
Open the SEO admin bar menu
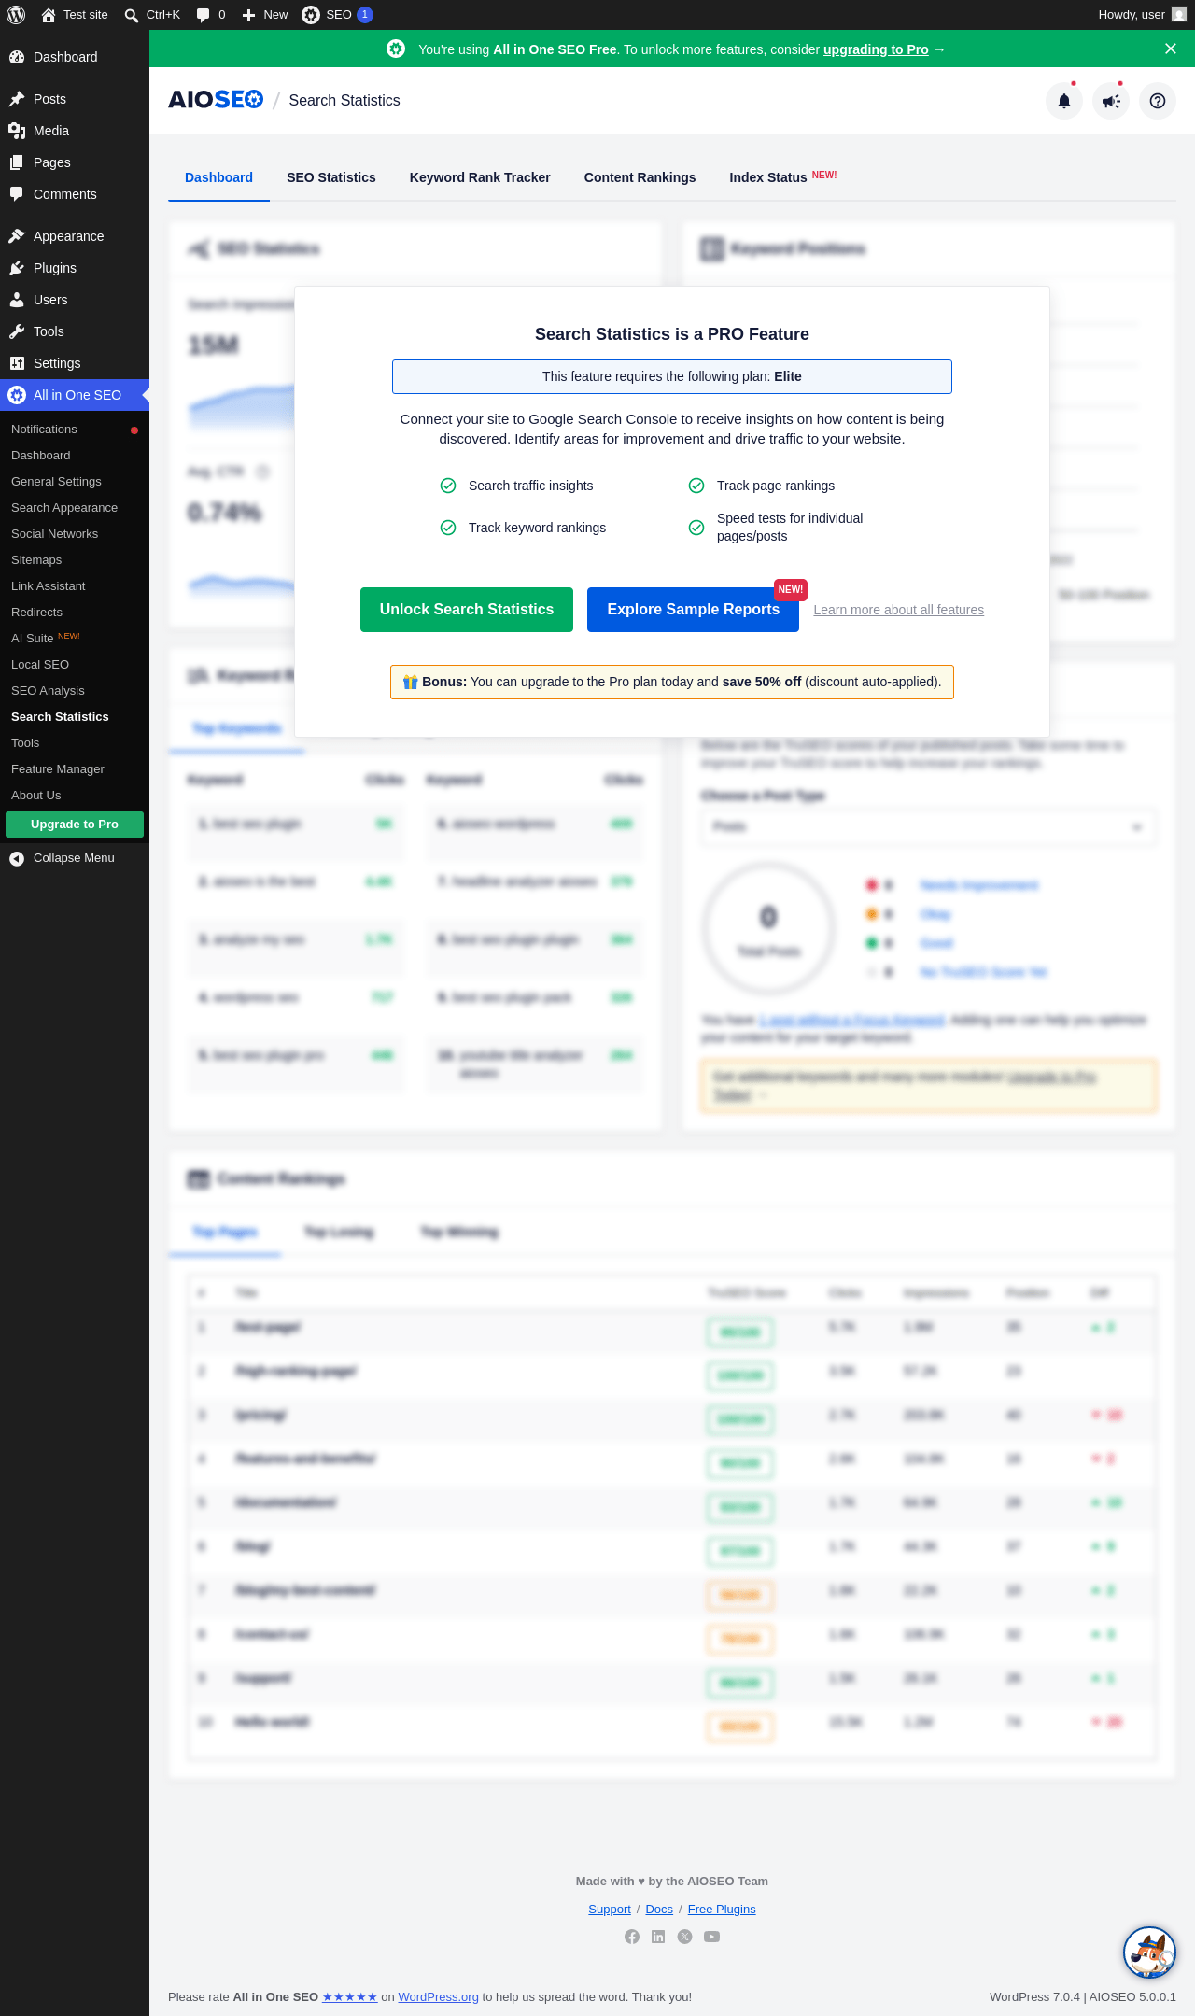(337, 15)
